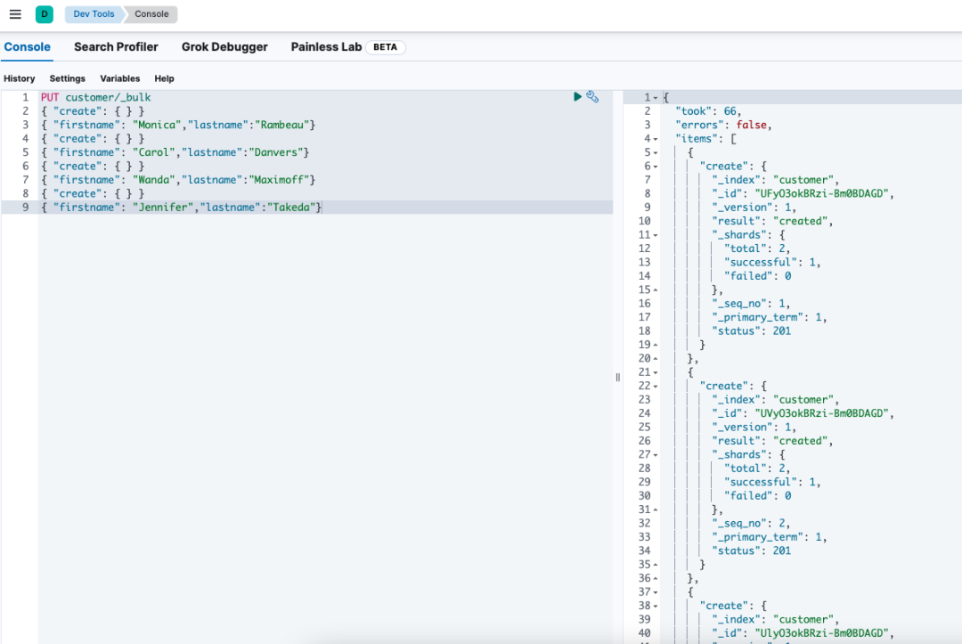Viewport: 962px width, 644px height.
Task: Switch to Painless Lab tab
Action: click(326, 46)
